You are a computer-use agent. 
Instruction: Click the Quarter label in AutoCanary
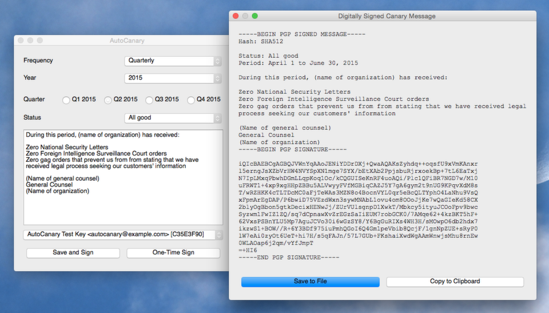pyautogui.click(x=34, y=99)
